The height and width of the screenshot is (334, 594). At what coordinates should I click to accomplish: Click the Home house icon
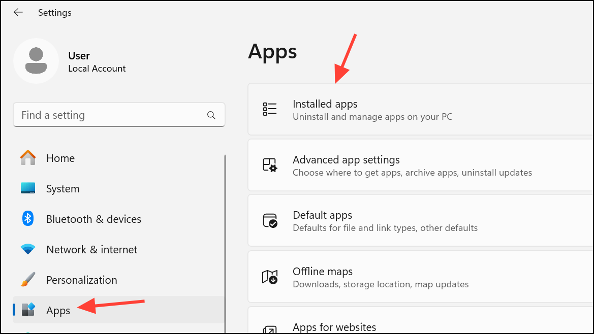coord(28,158)
